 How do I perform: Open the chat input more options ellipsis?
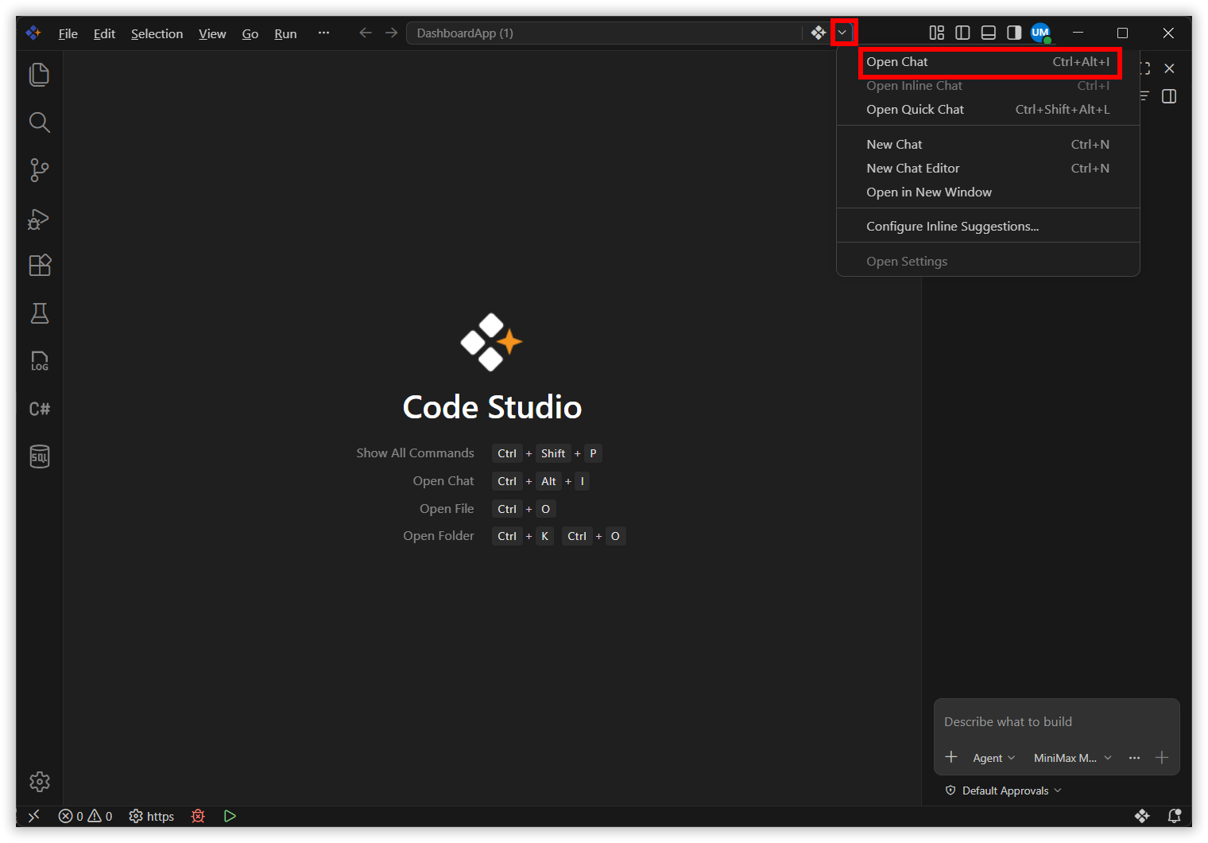click(1134, 758)
